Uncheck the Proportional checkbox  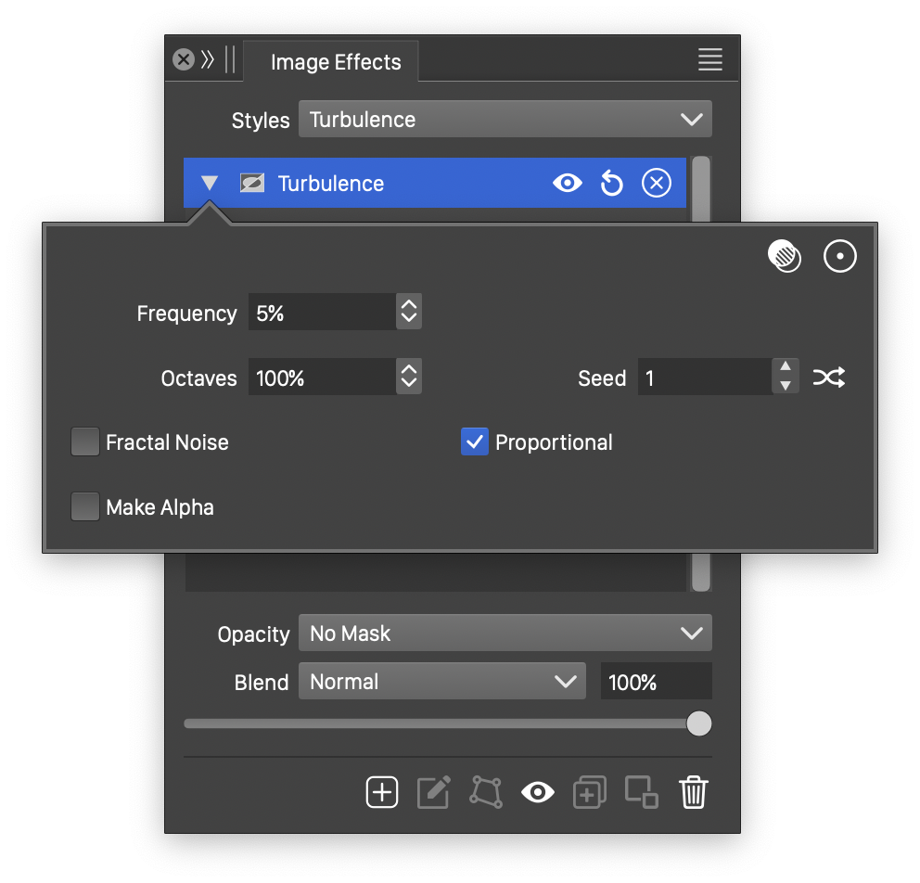[x=475, y=442]
